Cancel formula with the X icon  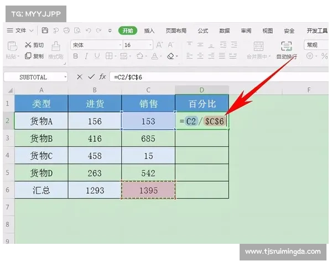(x=80, y=77)
